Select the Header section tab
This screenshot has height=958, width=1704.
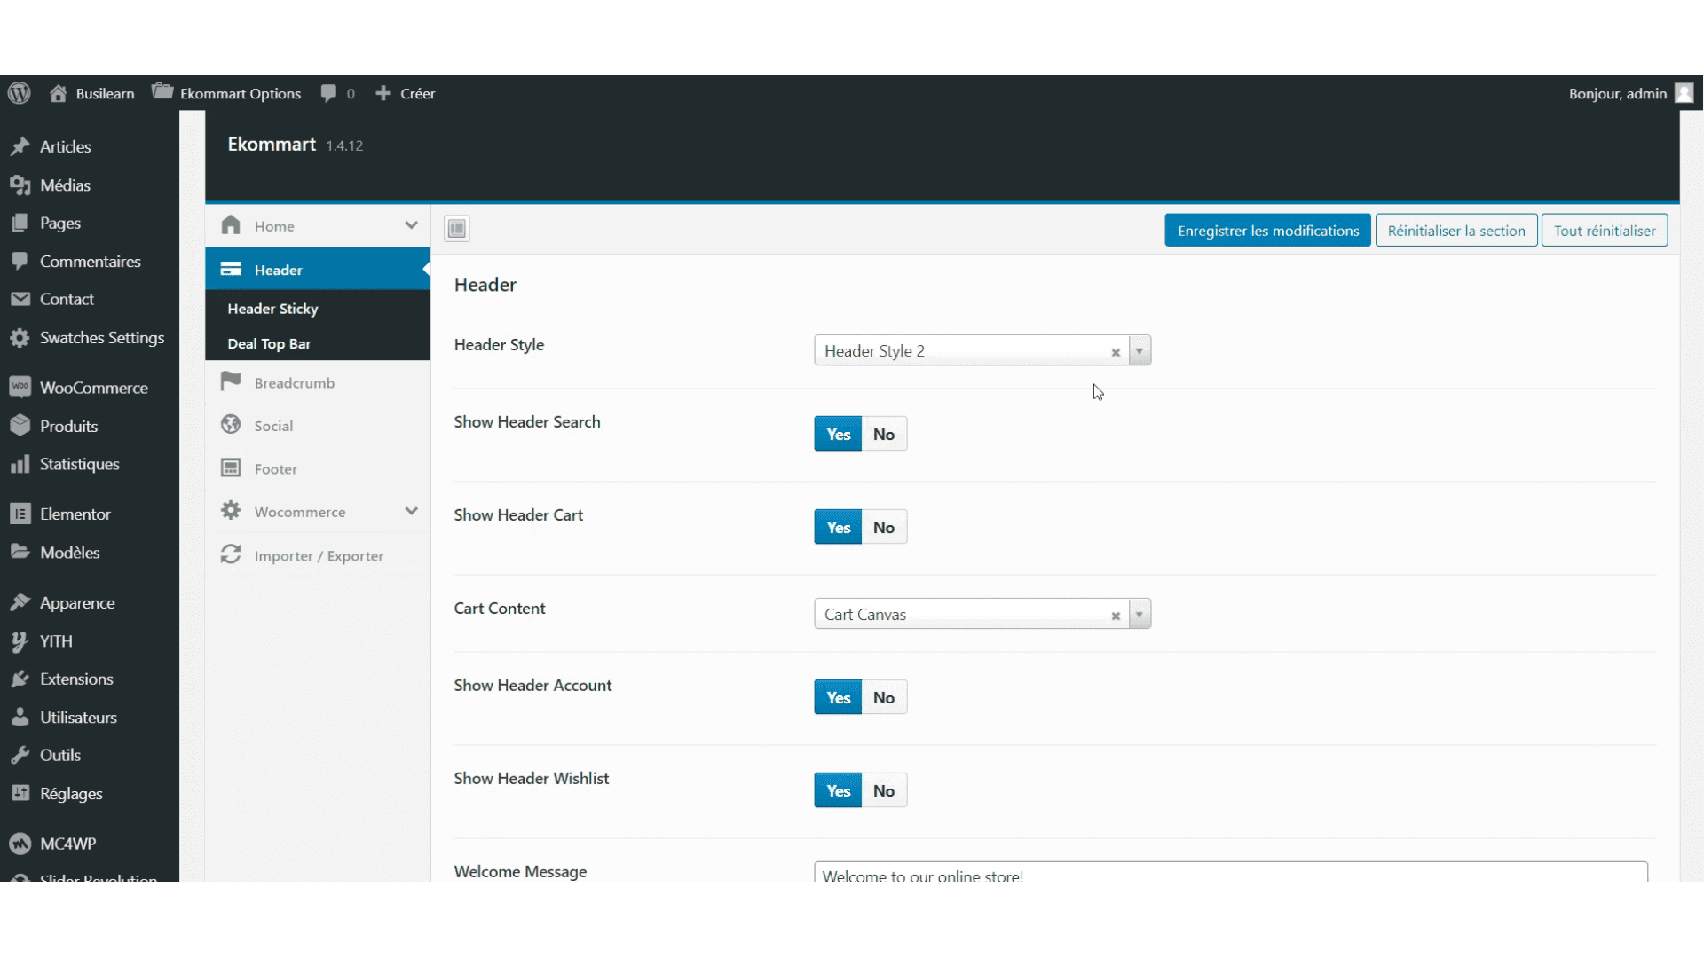(318, 270)
